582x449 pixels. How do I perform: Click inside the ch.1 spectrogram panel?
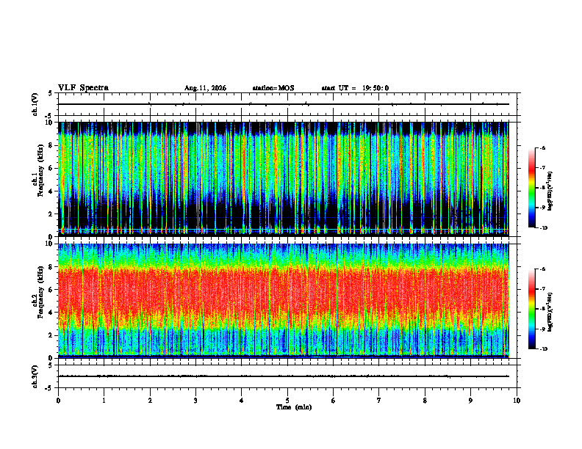(283, 179)
